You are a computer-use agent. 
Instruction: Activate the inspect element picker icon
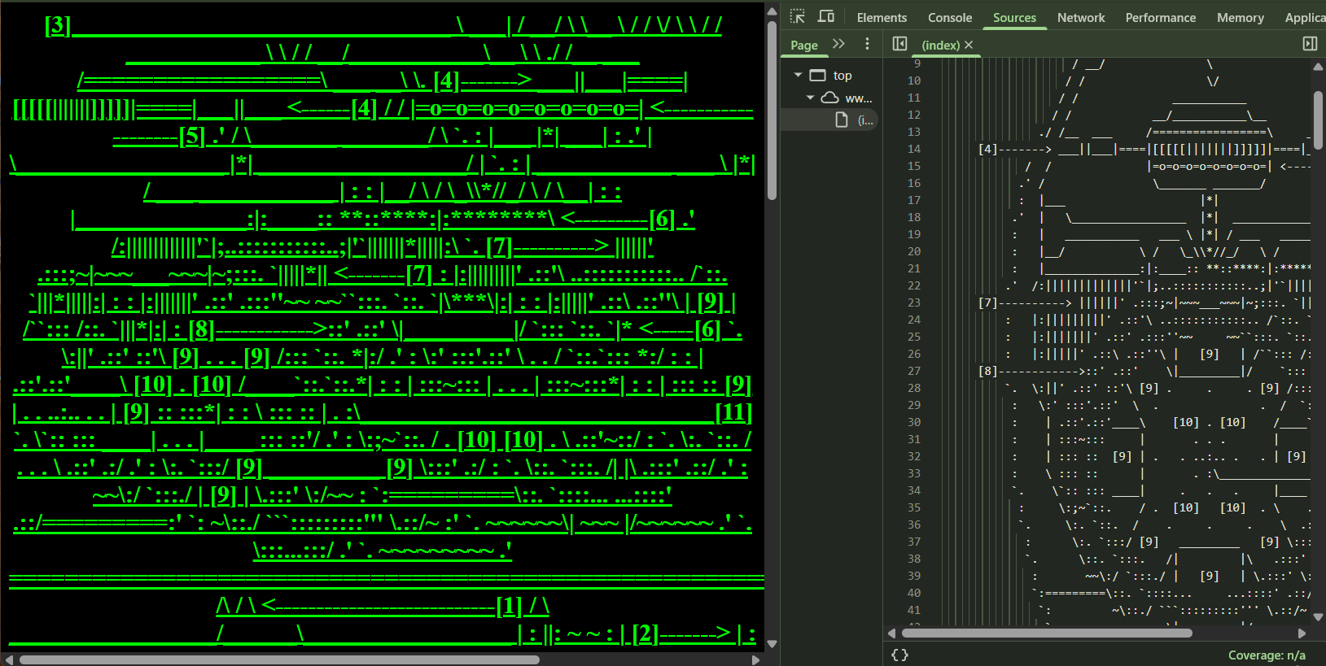click(798, 17)
